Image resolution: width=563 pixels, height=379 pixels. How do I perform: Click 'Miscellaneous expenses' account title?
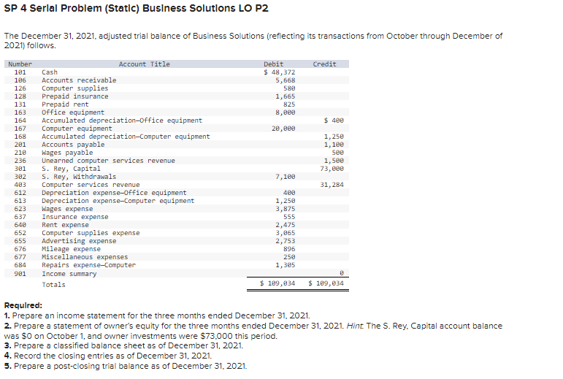pyautogui.click(x=85, y=257)
